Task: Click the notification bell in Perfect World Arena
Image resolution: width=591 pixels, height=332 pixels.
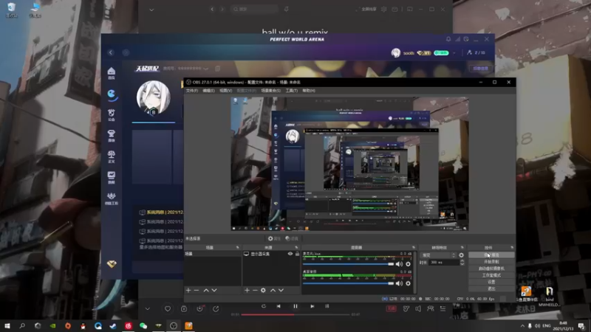Action: click(448, 39)
